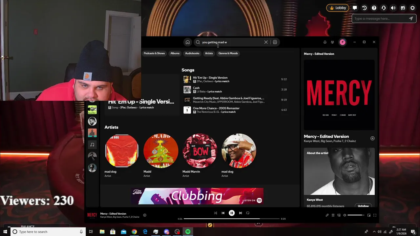Screen dimensions: 420x236
Task: Select the Audiobooks filter chip
Action: click(192, 53)
